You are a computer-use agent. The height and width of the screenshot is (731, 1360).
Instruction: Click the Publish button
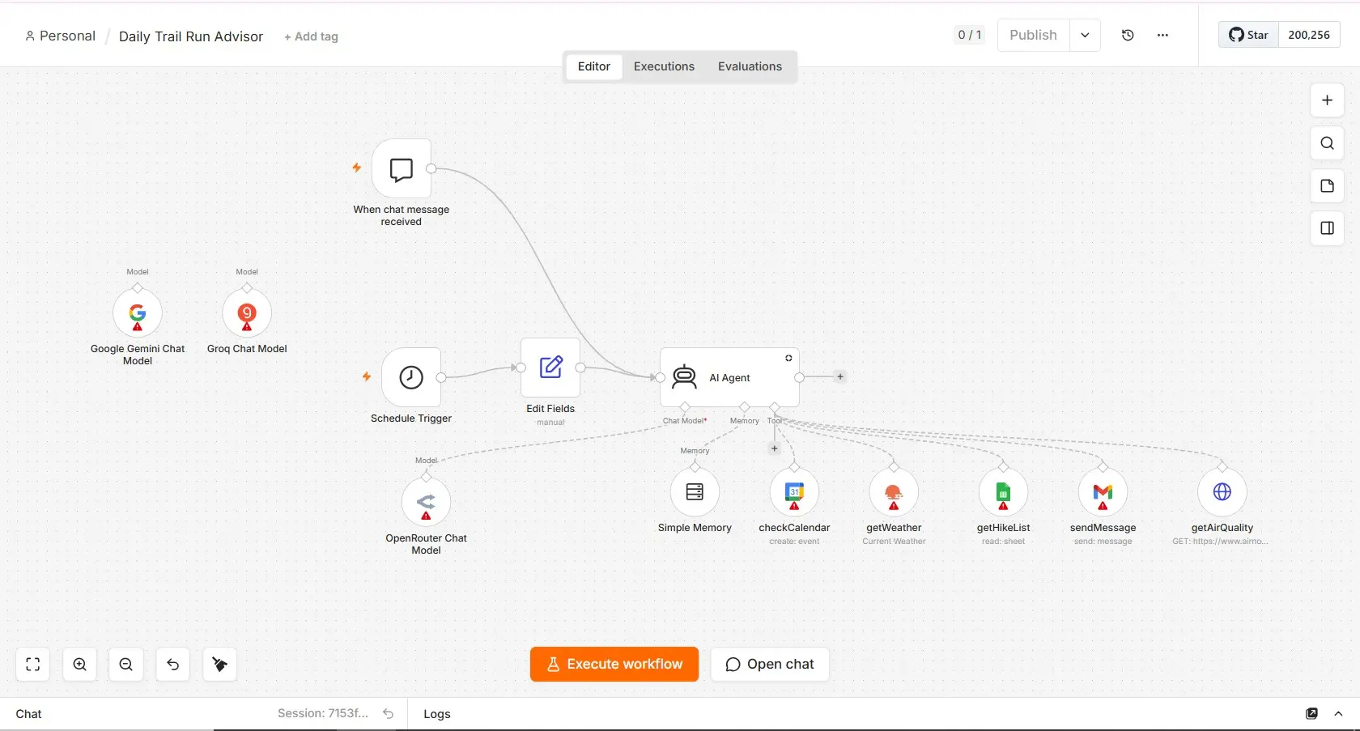(1034, 36)
